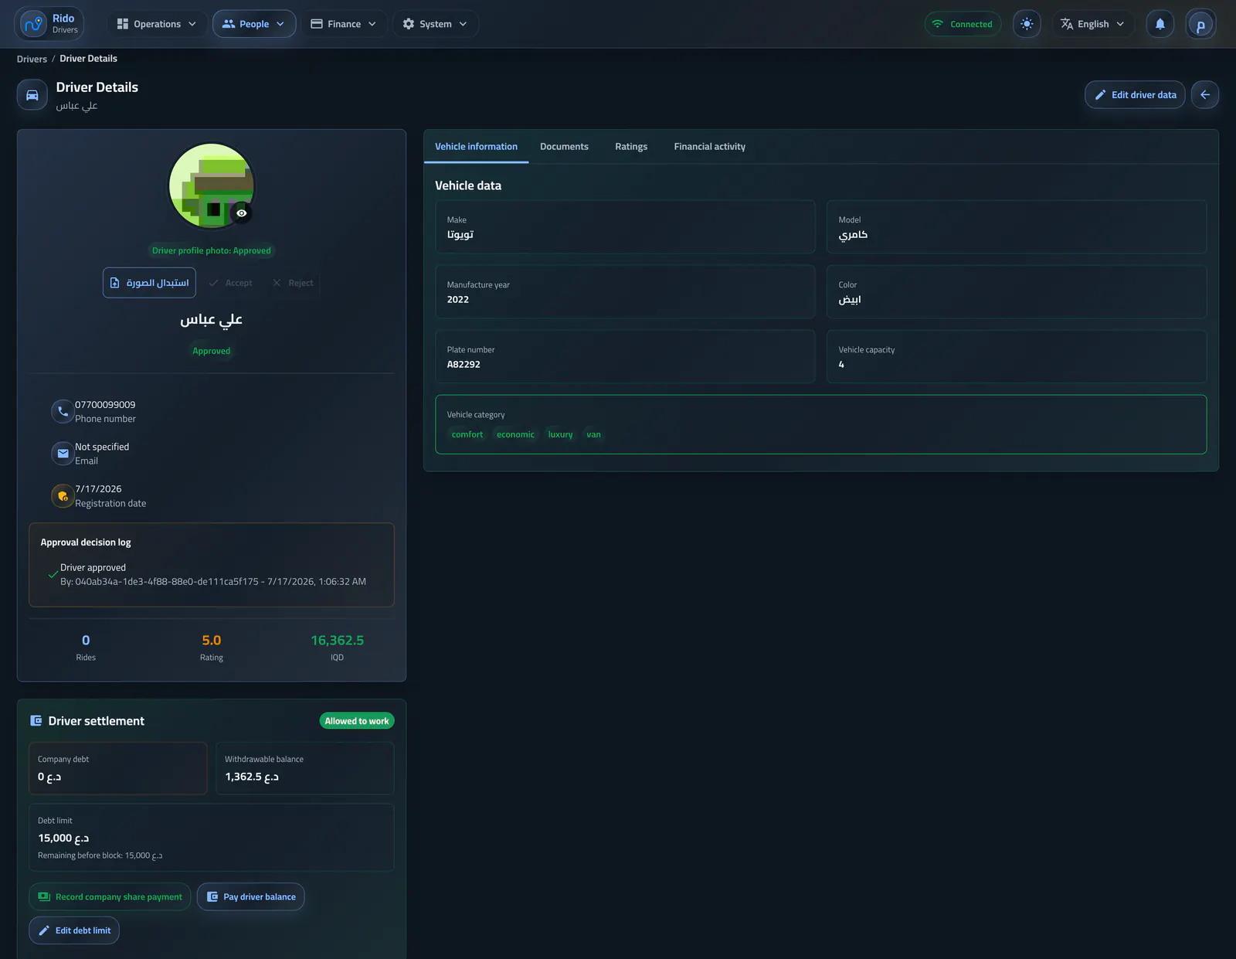This screenshot has height=959, width=1236.
Task: Click the registration date icon
Action: 63,496
